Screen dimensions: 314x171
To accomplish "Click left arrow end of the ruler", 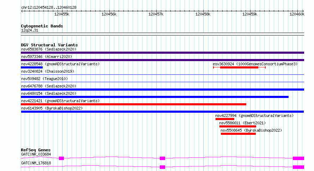I will coord(22,11).
